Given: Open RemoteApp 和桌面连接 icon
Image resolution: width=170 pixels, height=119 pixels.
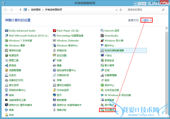Looking at the screenshot, I should click(54, 36).
